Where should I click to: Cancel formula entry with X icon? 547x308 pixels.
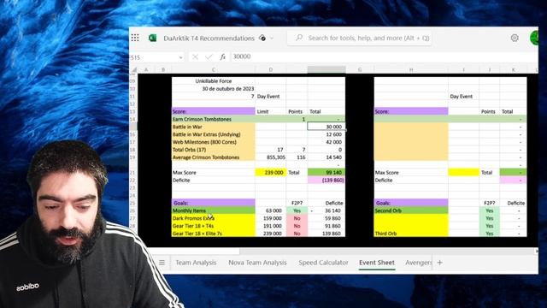point(195,56)
